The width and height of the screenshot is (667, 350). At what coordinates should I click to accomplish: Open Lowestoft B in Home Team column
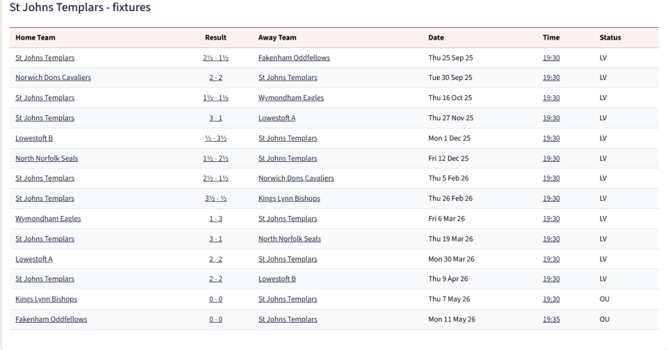coord(34,138)
